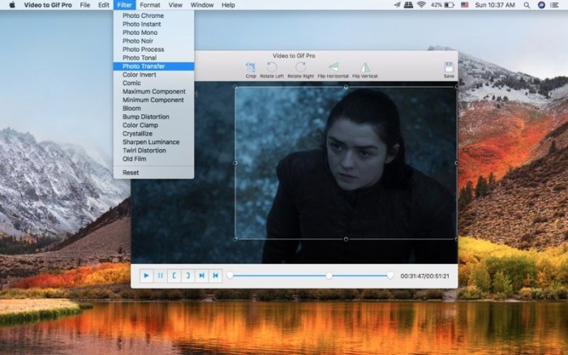
Task: Click the Rotate Left icon
Action: point(273,68)
